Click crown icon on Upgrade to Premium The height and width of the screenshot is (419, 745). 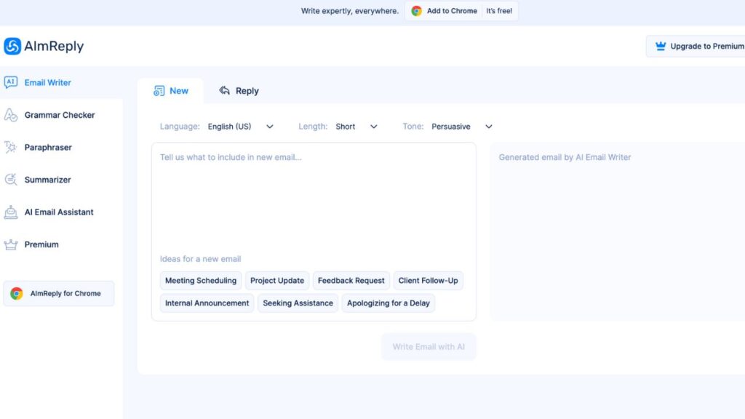pos(661,46)
